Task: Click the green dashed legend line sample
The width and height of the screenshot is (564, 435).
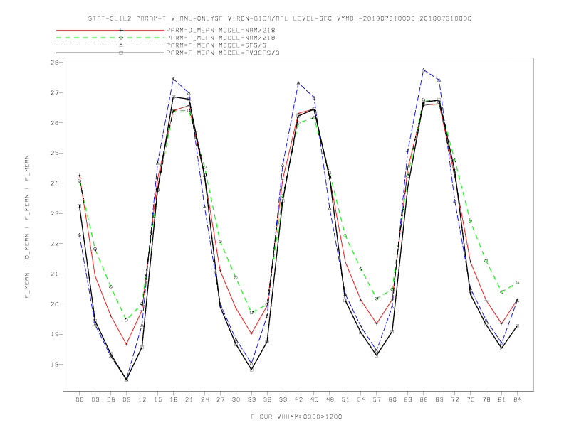Action: [x=110, y=38]
